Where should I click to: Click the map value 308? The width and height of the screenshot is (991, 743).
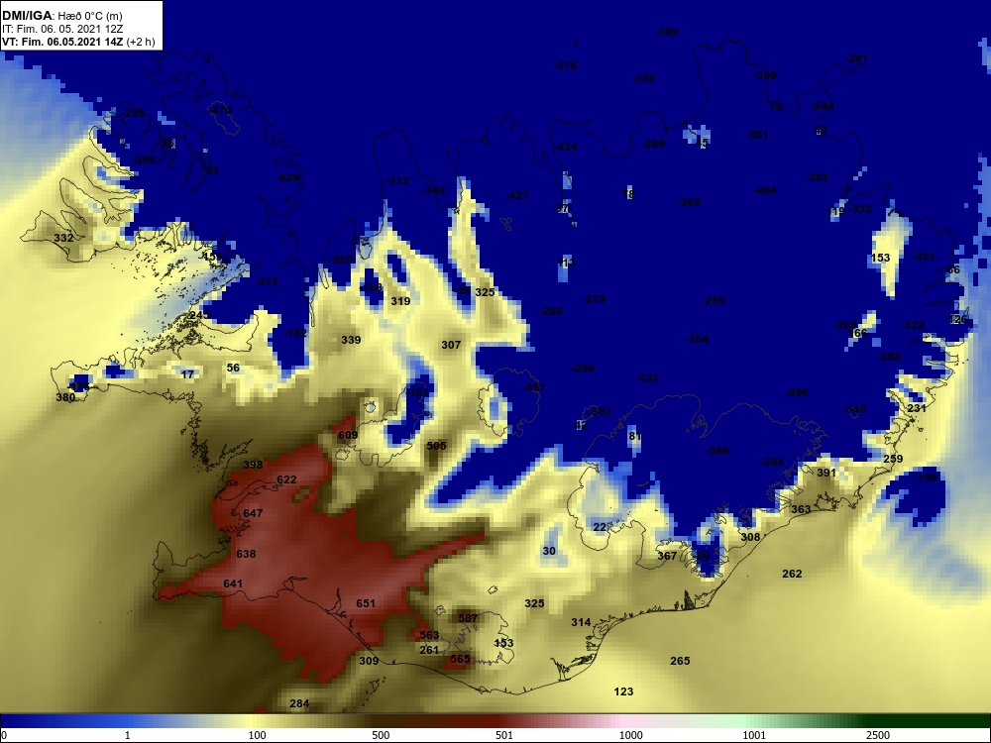click(x=750, y=537)
